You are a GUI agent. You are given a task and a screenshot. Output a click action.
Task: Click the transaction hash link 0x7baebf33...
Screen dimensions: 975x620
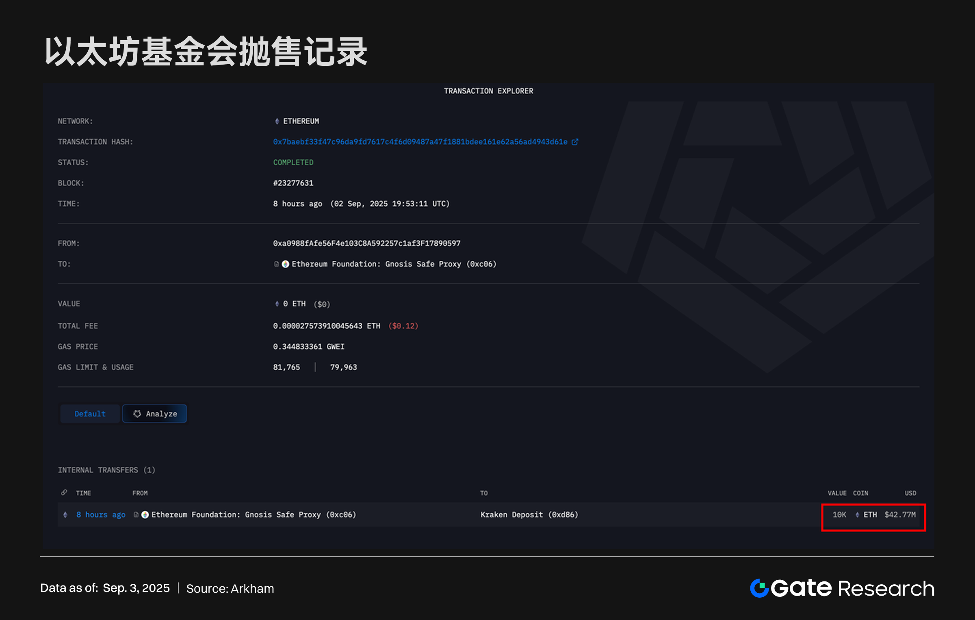(x=420, y=142)
